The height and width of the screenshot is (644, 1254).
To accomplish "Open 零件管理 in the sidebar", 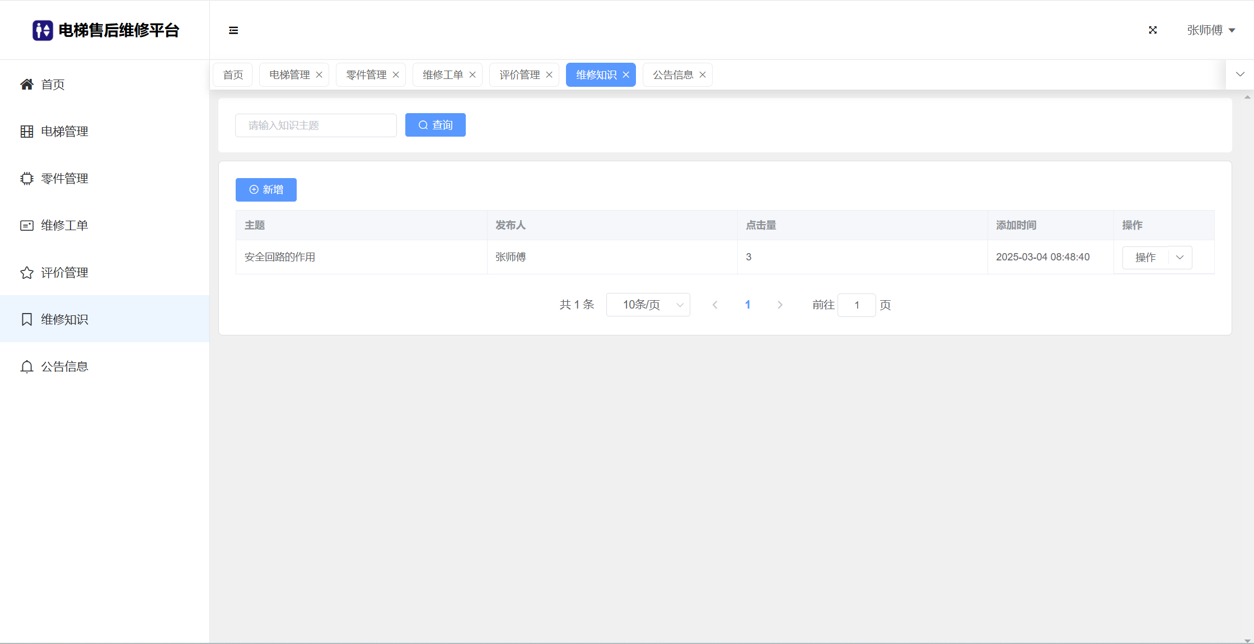I will coord(64,179).
